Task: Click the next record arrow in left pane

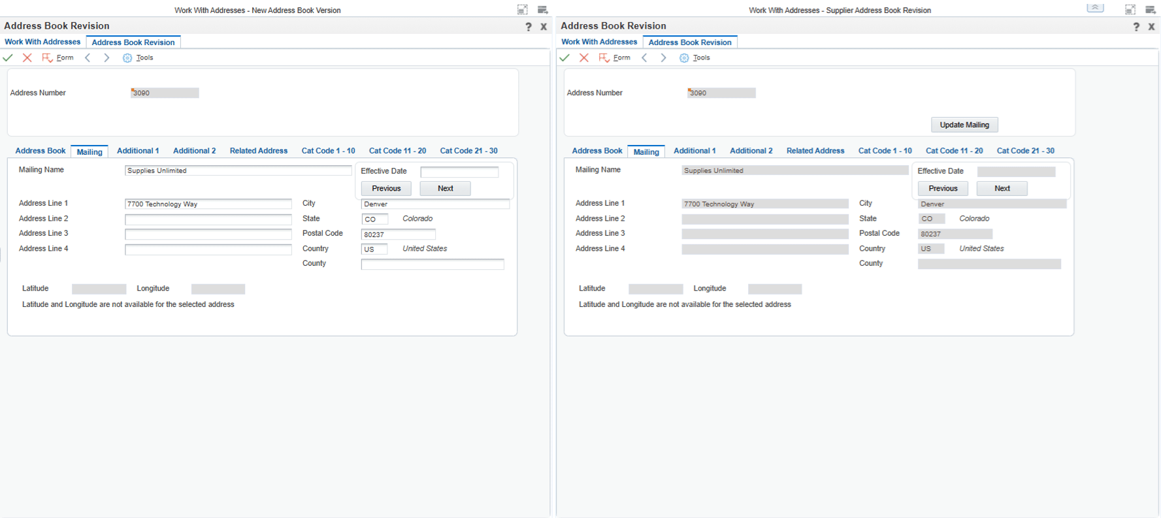Action: click(106, 58)
